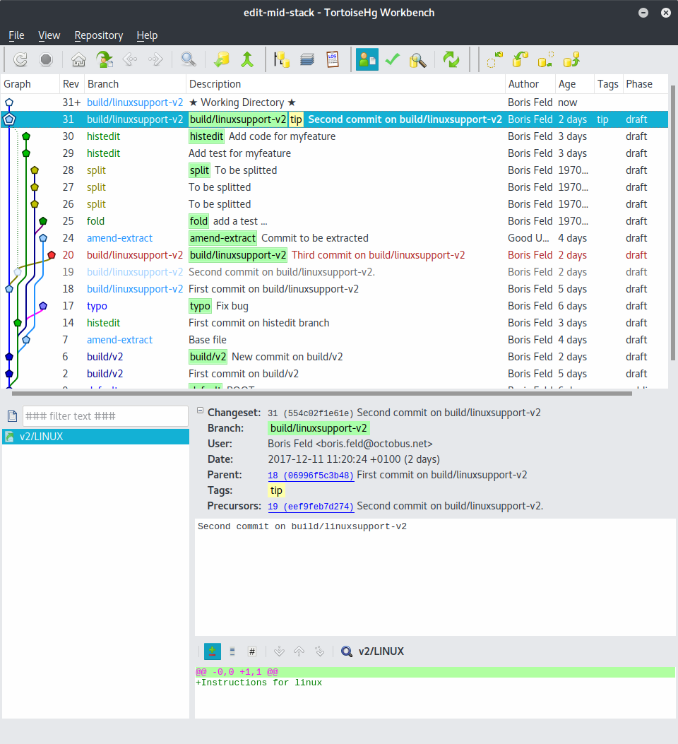Image resolution: width=678 pixels, height=744 pixels.
Task: Open the Search task with magnifier-database icon
Action: (x=417, y=60)
